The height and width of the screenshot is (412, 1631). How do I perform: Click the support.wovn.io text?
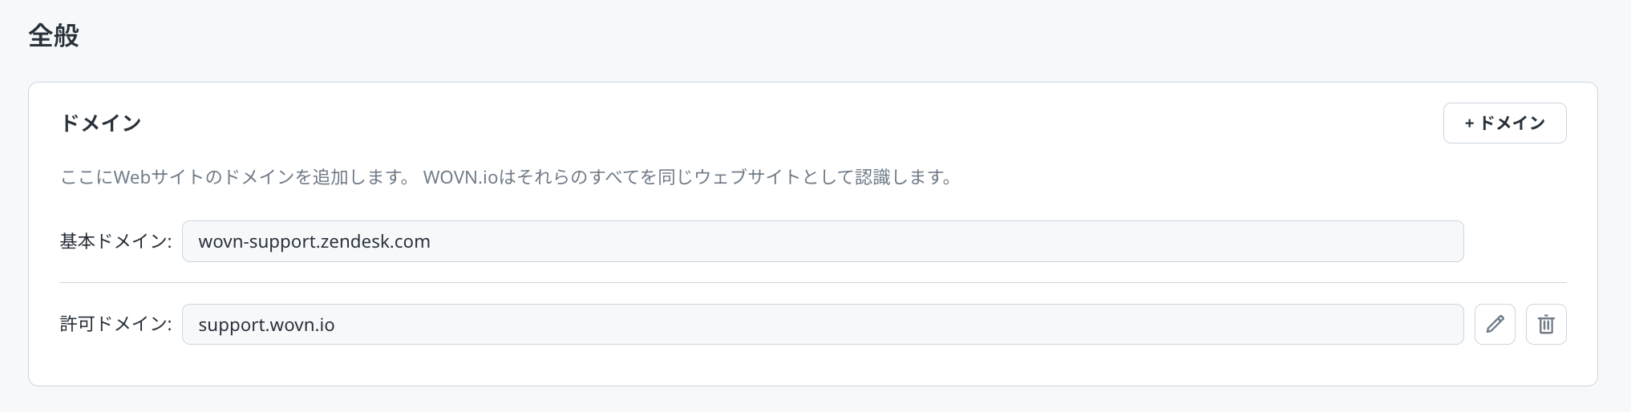point(266,325)
